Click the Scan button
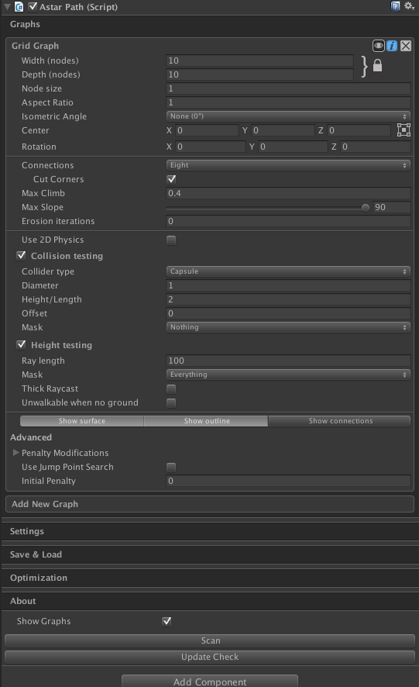 tap(210, 640)
